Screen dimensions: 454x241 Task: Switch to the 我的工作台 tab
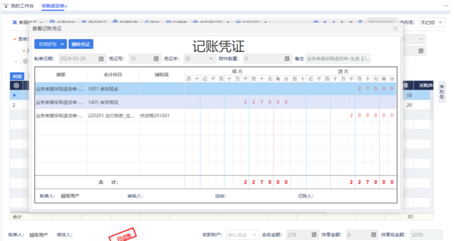coord(22,6)
